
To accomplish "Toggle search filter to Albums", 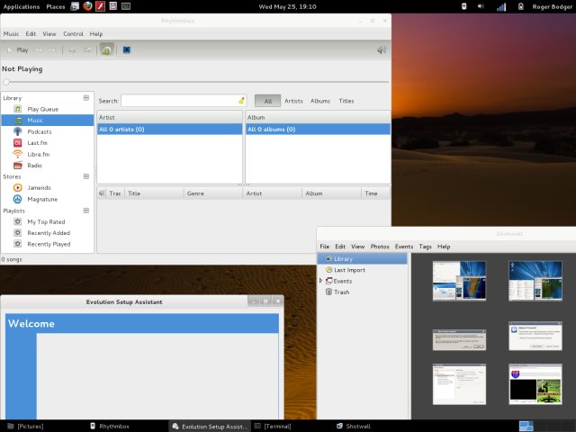I will point(320,101).
